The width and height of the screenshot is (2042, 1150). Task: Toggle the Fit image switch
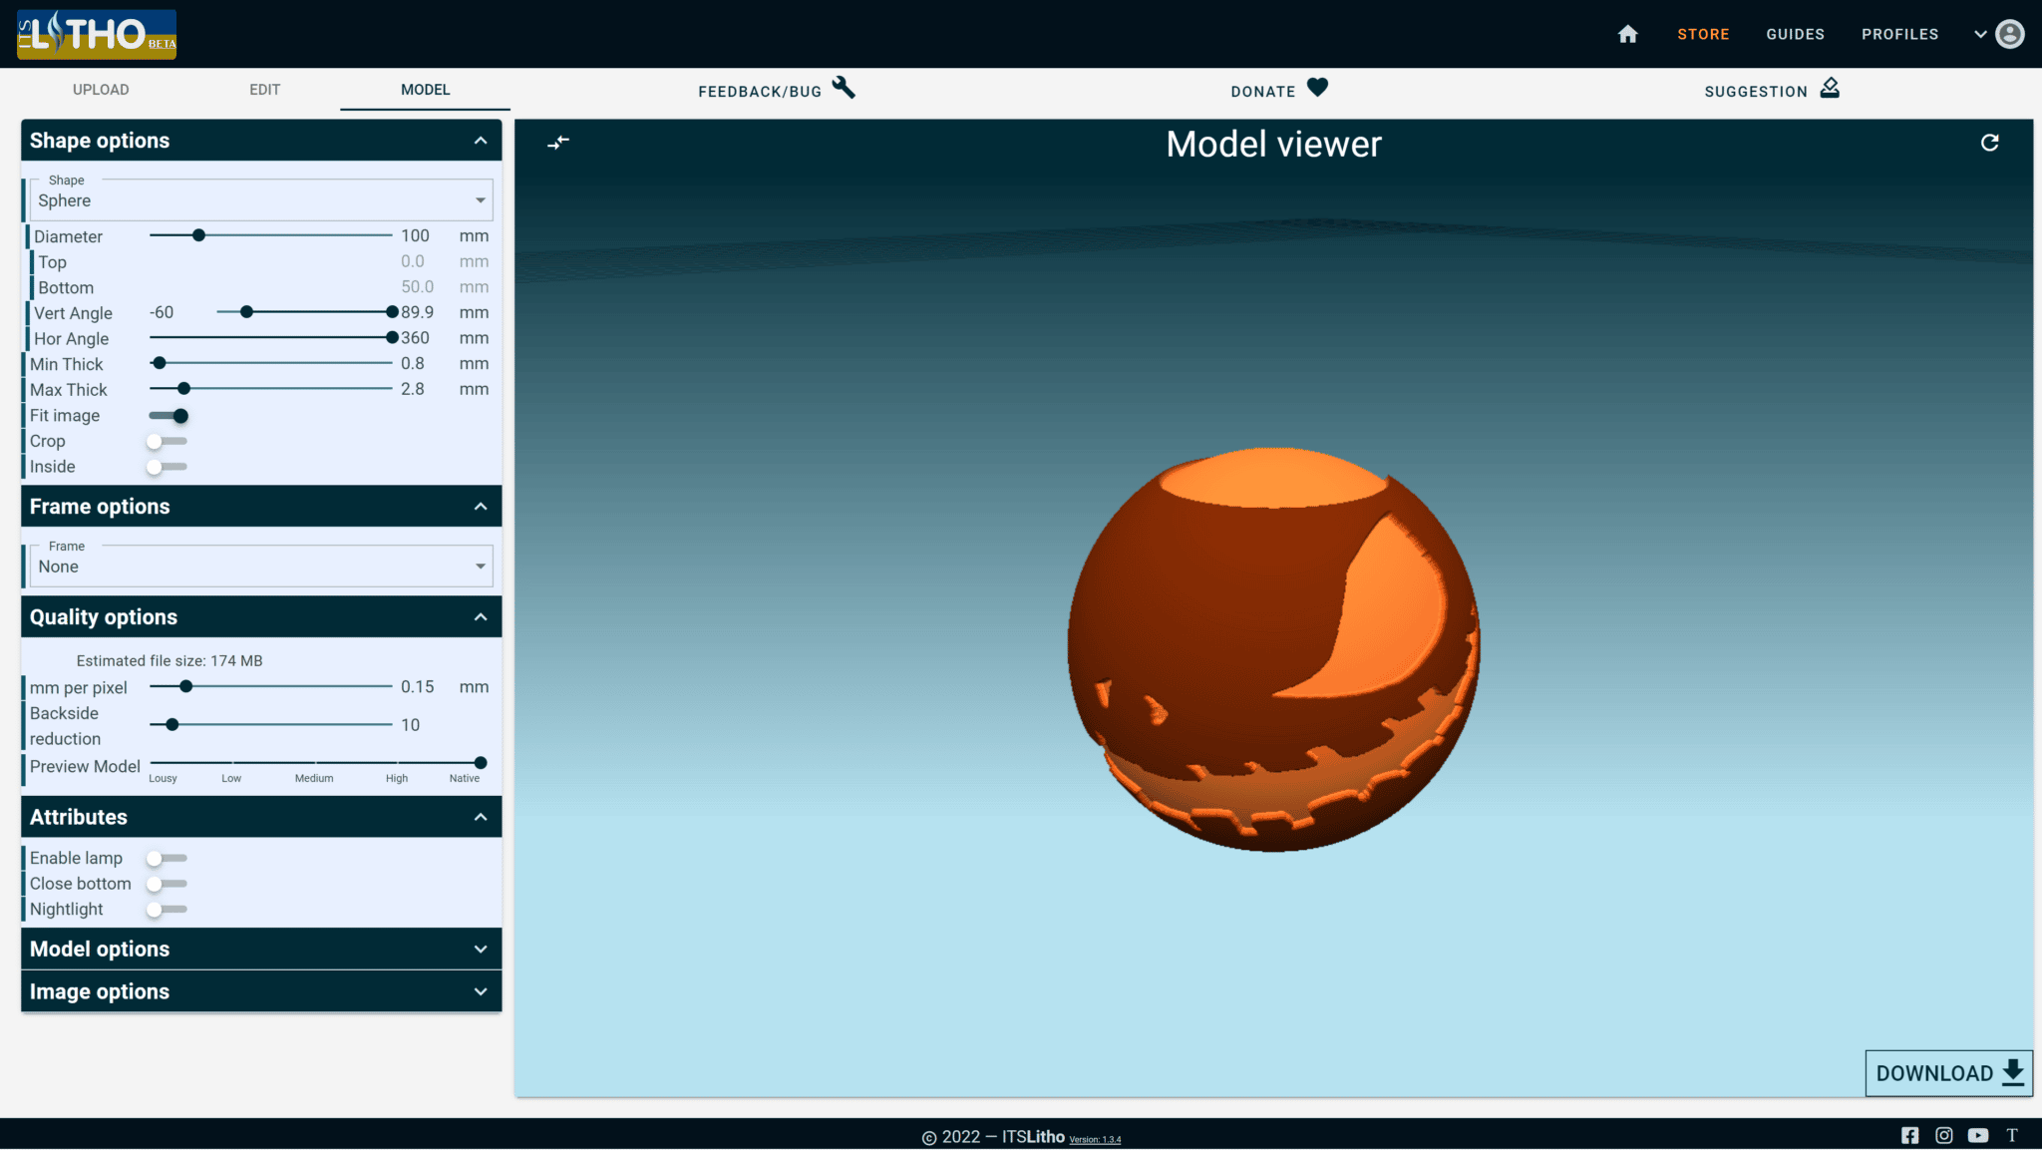(168, 416)
